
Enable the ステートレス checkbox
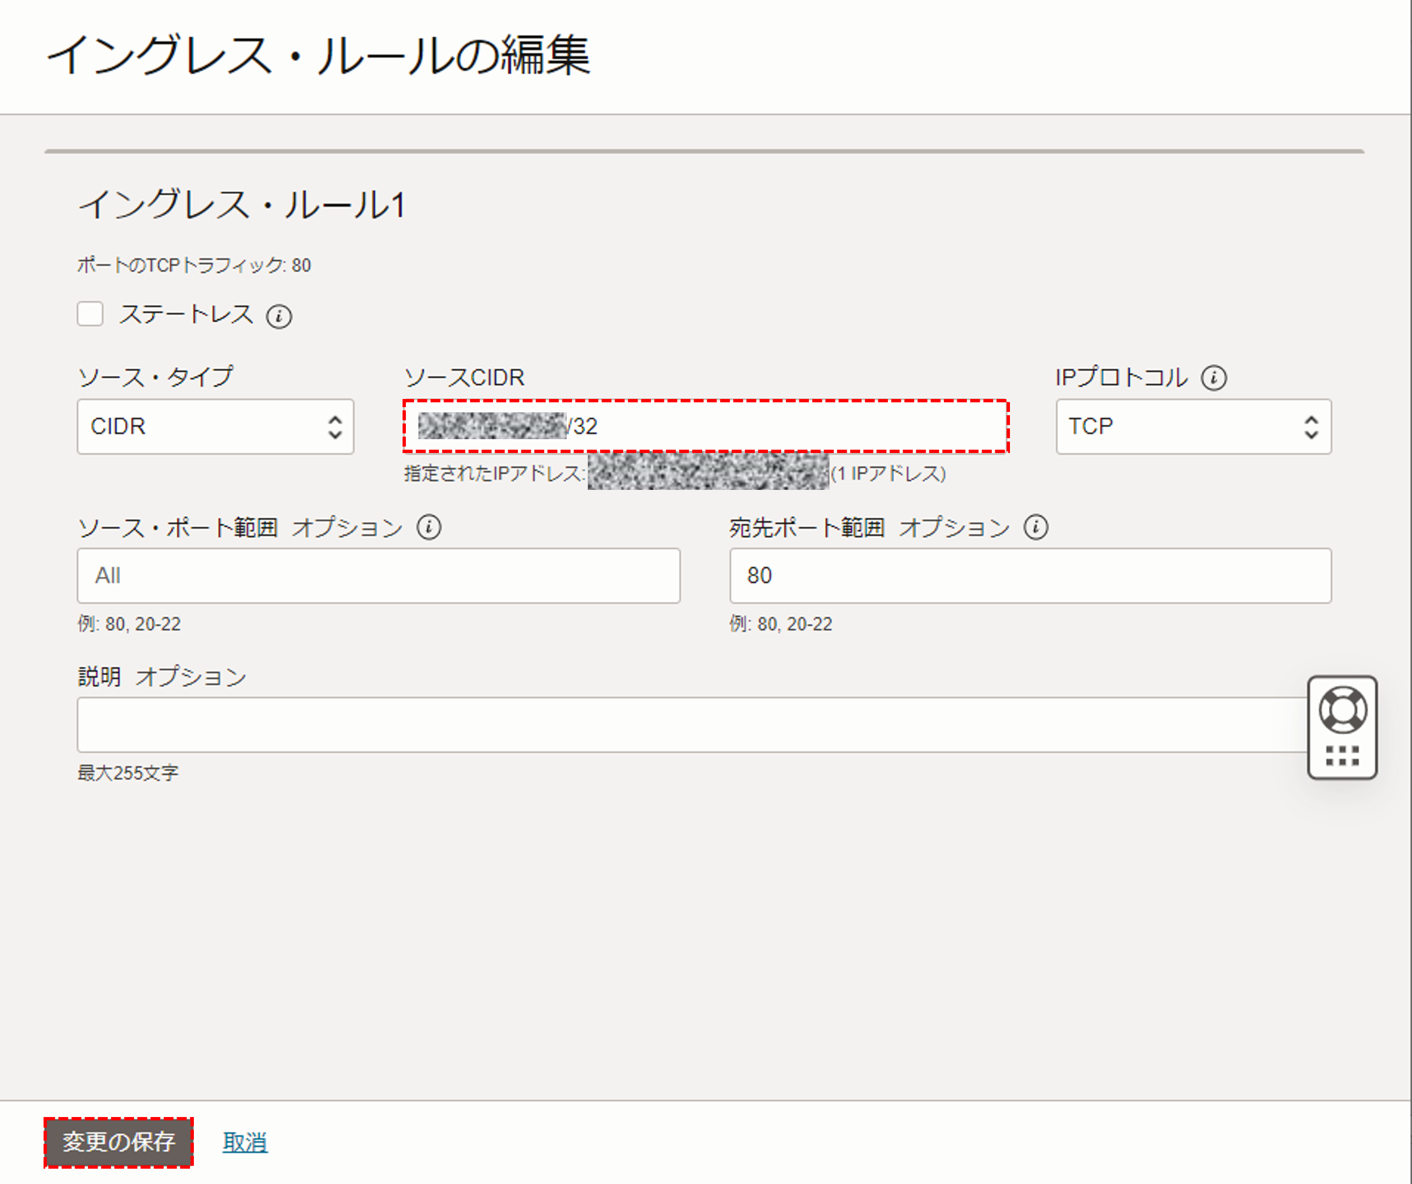90,314
